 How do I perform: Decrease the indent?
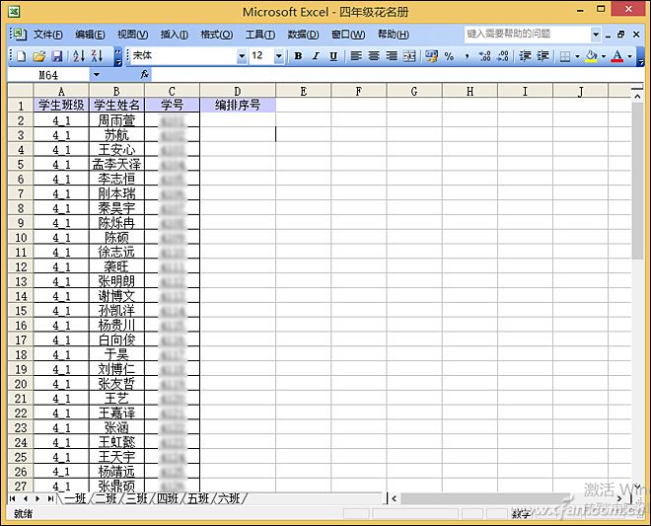[525, 56]
